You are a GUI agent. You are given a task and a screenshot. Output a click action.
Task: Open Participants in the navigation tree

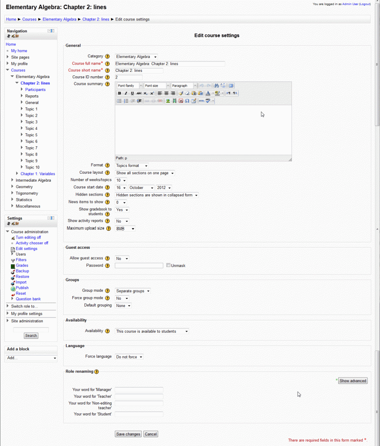point(35,90)
